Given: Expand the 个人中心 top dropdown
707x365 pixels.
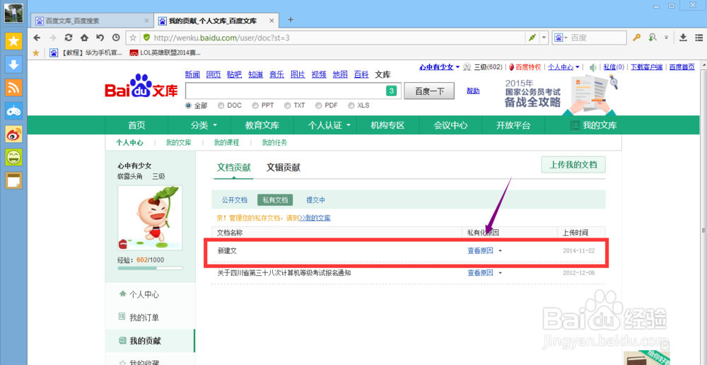Looking at the screenshot, I should click(x=577, y=67).
